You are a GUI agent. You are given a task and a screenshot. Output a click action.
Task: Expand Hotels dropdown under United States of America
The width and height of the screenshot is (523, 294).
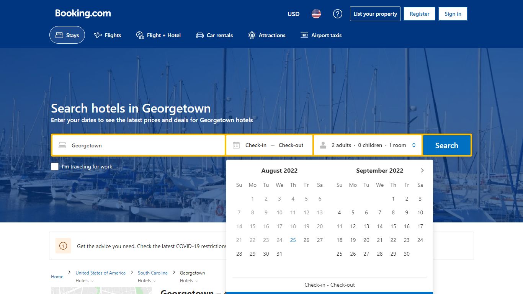click(85, 281)
